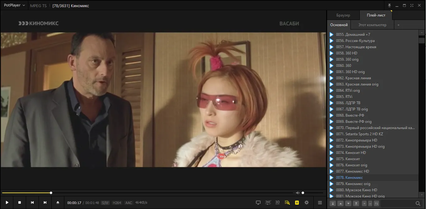Click the playlist search magnifier icon

(418, 203)
